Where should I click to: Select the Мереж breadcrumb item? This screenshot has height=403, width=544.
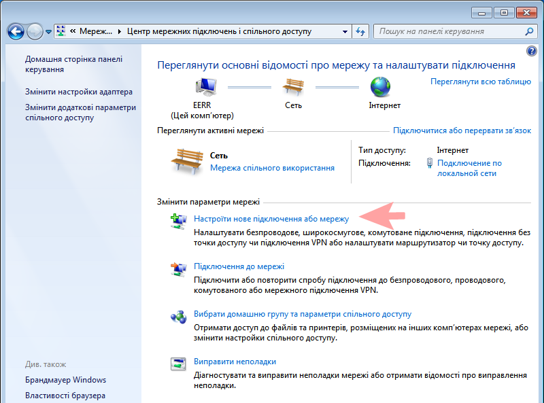[97, 31]
